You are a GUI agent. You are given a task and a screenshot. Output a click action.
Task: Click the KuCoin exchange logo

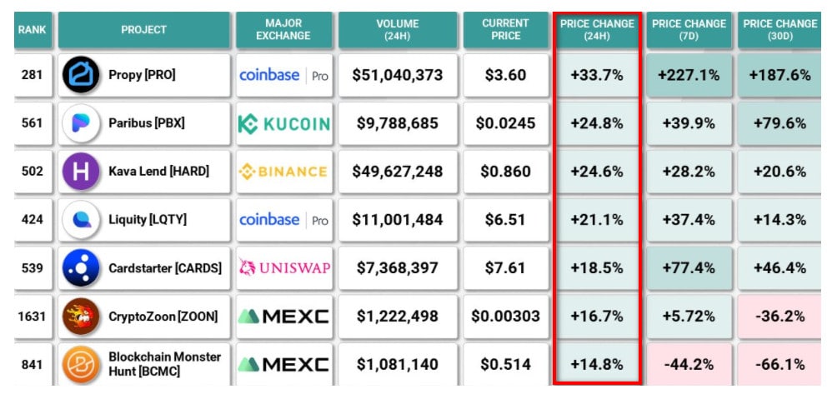coord(283,123)
